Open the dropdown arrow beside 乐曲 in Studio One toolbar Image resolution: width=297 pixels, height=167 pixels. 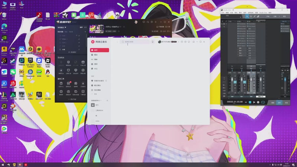280,16
